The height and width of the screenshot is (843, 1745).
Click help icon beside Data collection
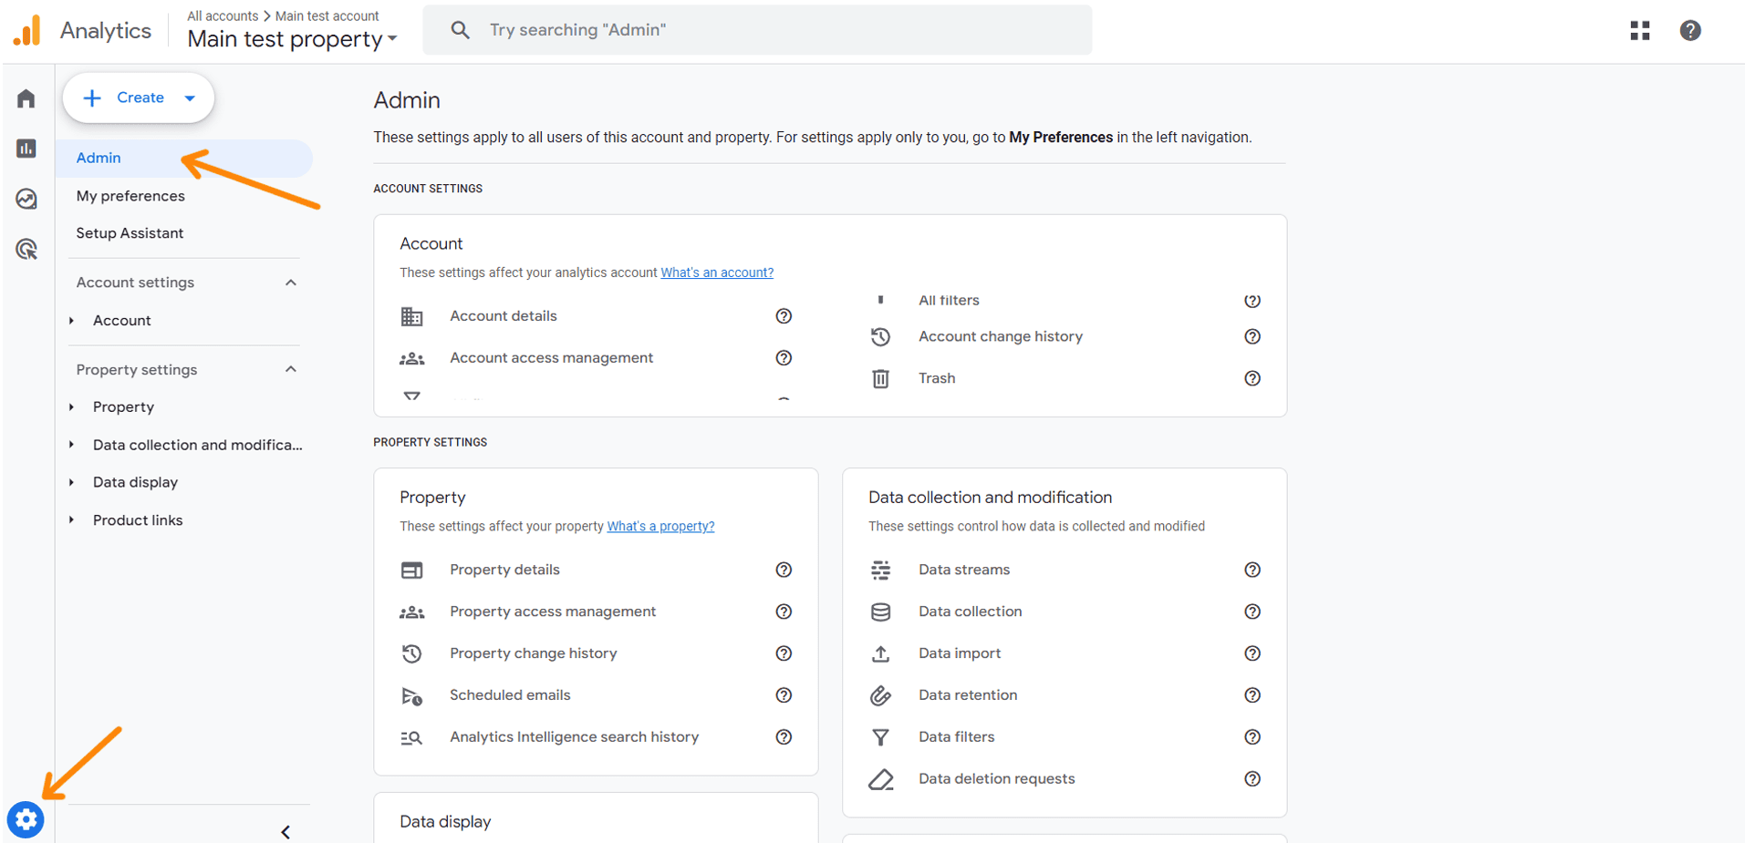pos(1252,612)
